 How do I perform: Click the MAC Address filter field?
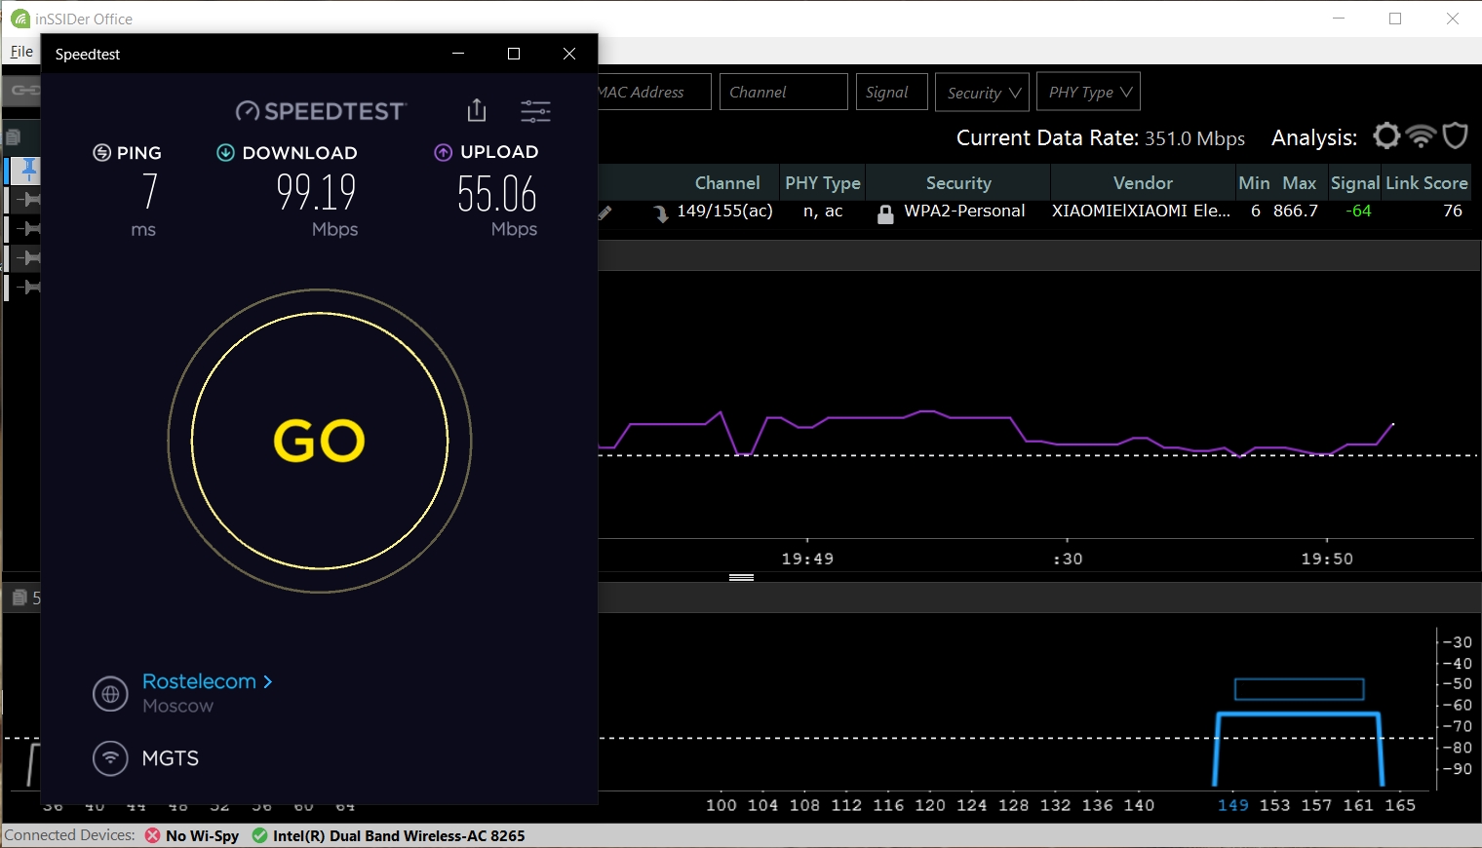point(654,92)
